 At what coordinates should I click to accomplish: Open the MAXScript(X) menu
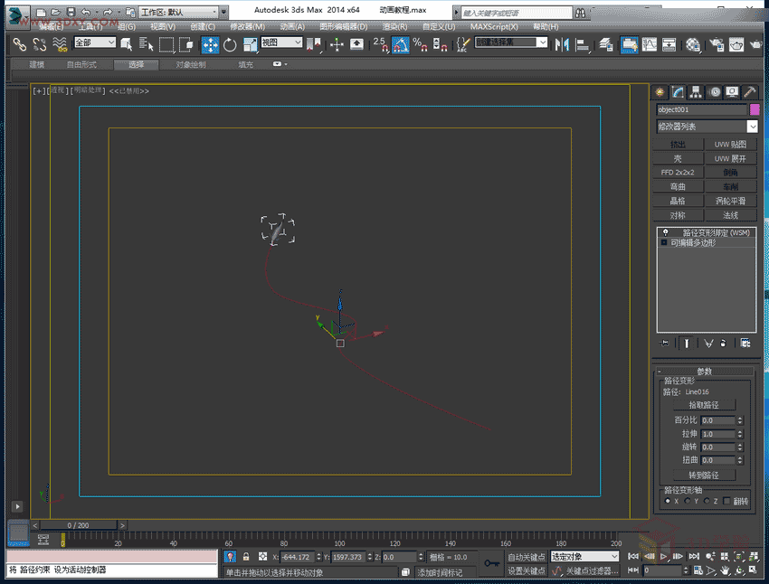tap(494, 26)
